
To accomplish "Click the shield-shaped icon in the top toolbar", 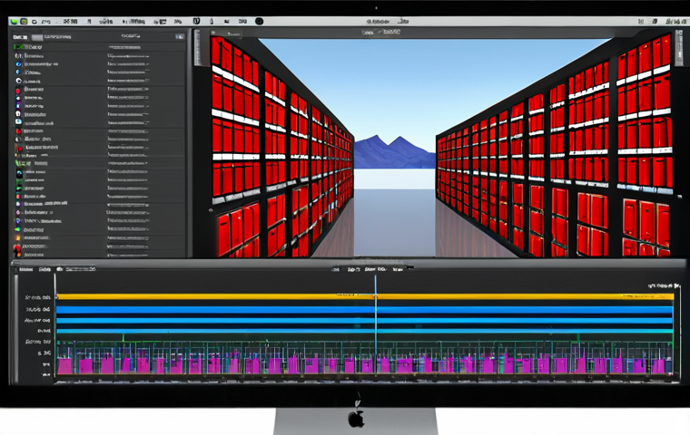I will click(197, 21).
